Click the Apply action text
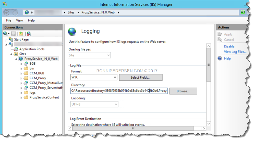255x142 pixels. [228, 34]
